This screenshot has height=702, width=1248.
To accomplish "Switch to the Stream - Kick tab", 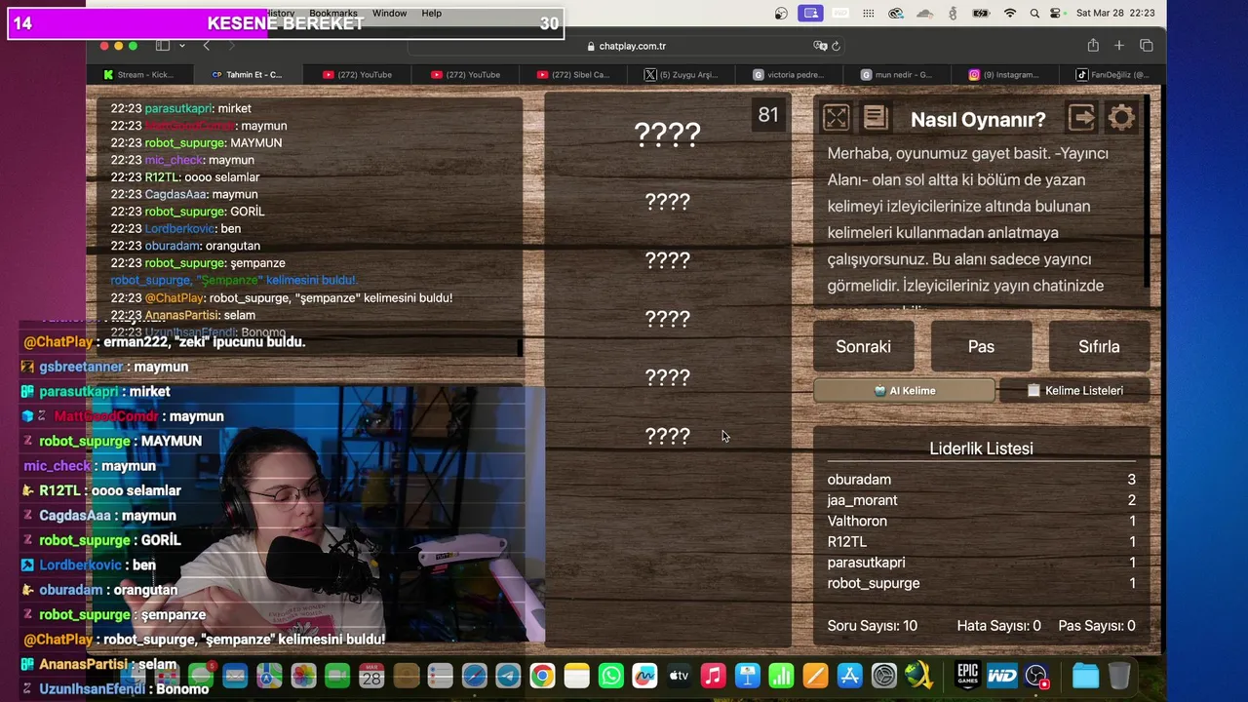I will 139,74.
